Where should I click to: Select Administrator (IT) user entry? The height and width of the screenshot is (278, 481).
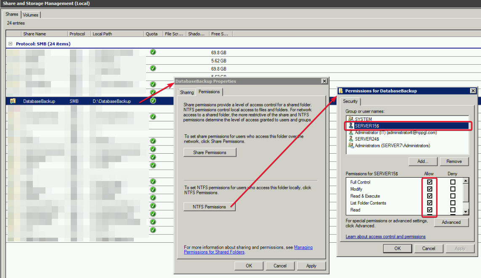tap(396, 132)
